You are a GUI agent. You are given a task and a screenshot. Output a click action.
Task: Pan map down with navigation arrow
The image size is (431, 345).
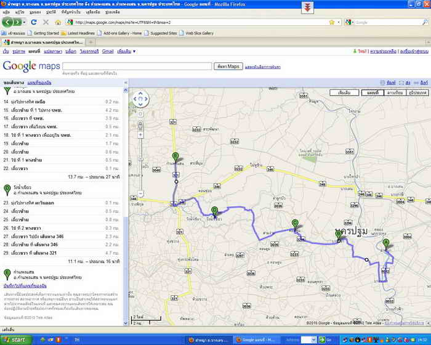(x=140, y=104)
